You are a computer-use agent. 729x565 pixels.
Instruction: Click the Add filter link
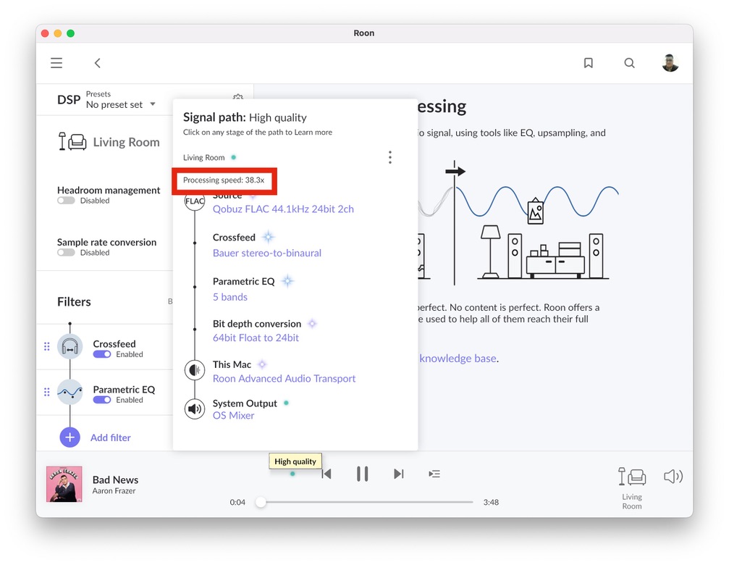pos(111,438)
